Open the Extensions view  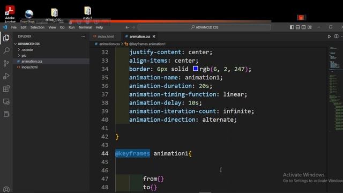[x=6, y=88]
